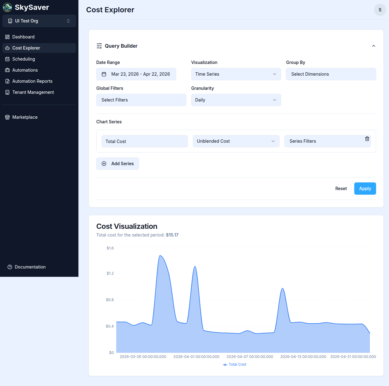Click the $15.17 total cost value

(172, 235)
